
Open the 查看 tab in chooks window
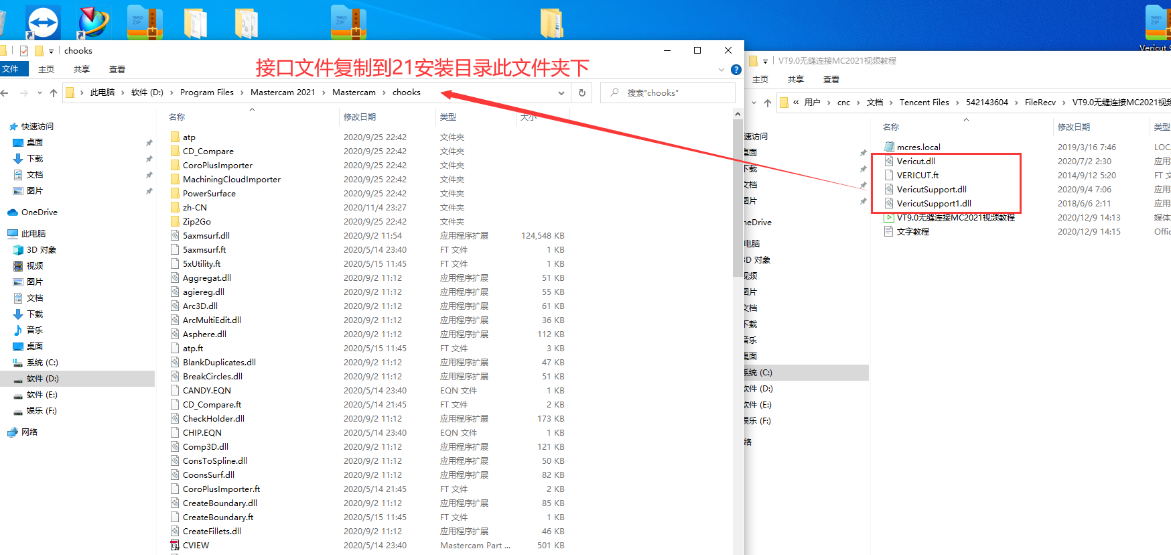coord(117,70)
